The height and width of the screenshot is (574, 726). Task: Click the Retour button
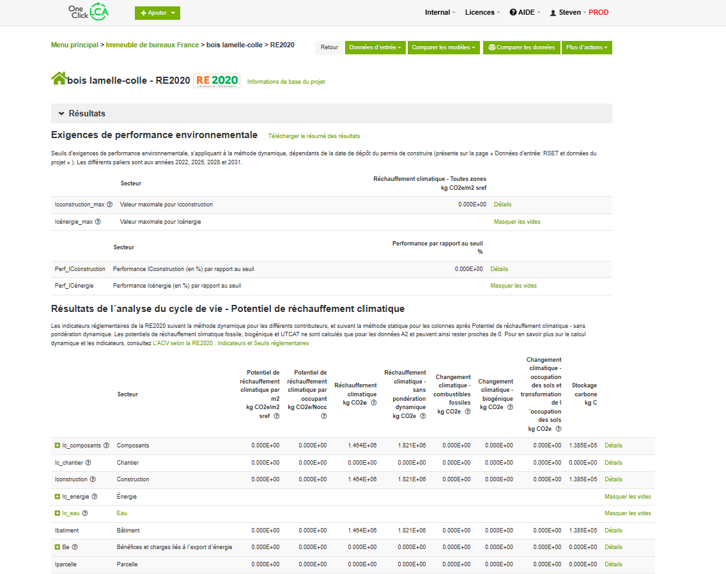pyautogui.click(x=329, y=47)
